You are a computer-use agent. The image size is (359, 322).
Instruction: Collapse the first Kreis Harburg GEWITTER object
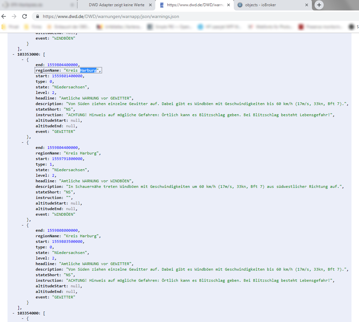(23, 60)
